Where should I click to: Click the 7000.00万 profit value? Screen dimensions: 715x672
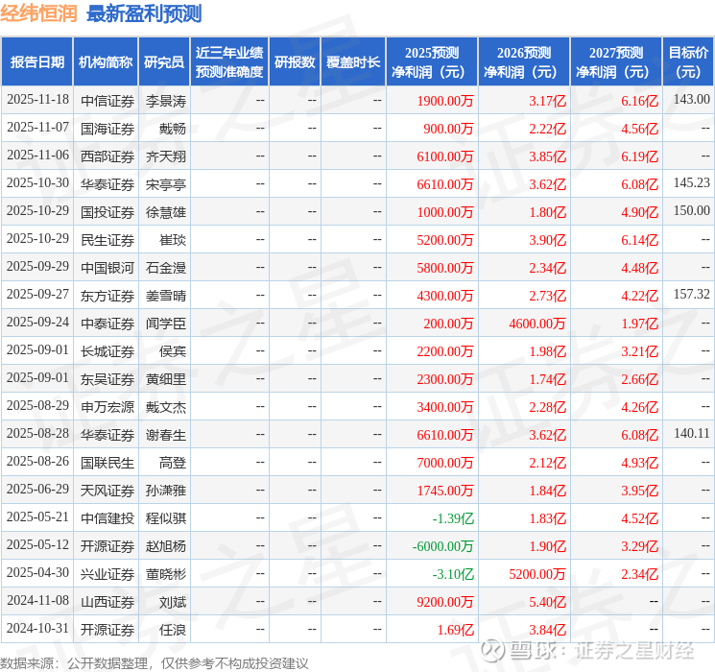[445, 463]
